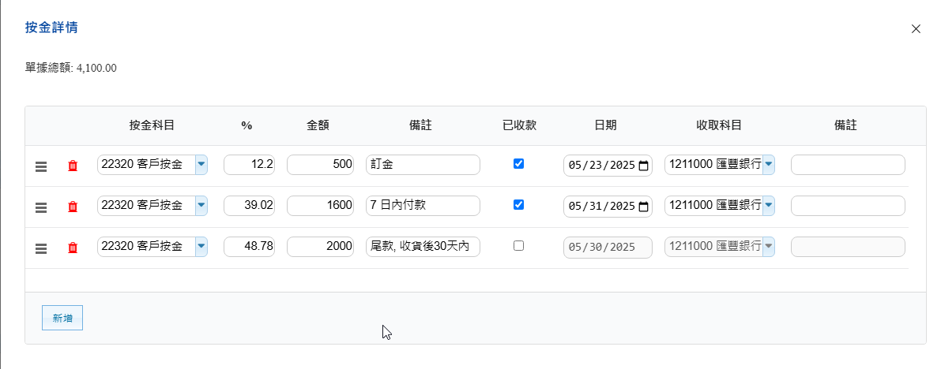Click the percentage field showing 39.02

(x=249, y=206)
